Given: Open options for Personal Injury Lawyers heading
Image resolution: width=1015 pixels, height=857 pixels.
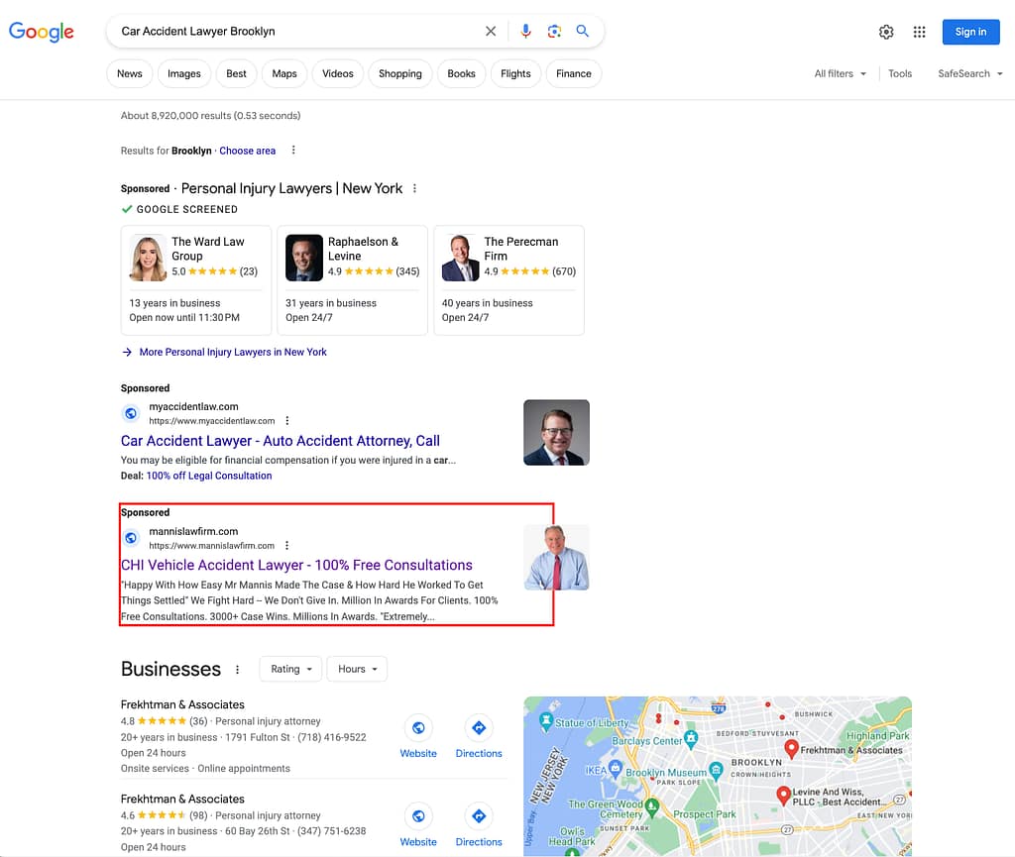Looking at the screenshot, I should pyautogui.click(x=415, y=188).
